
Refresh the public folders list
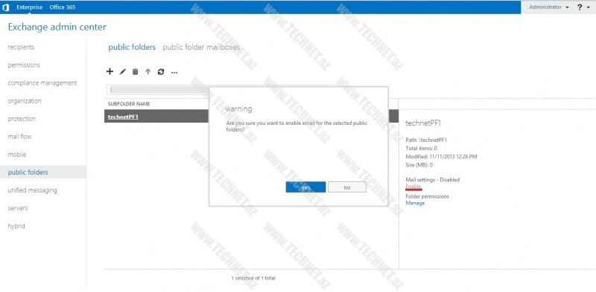click(x=161, y=71)
